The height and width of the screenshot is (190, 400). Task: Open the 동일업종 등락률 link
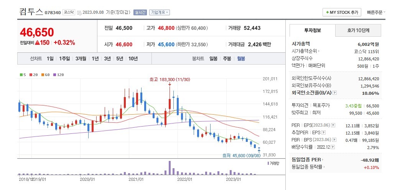(x=307, y=167)
